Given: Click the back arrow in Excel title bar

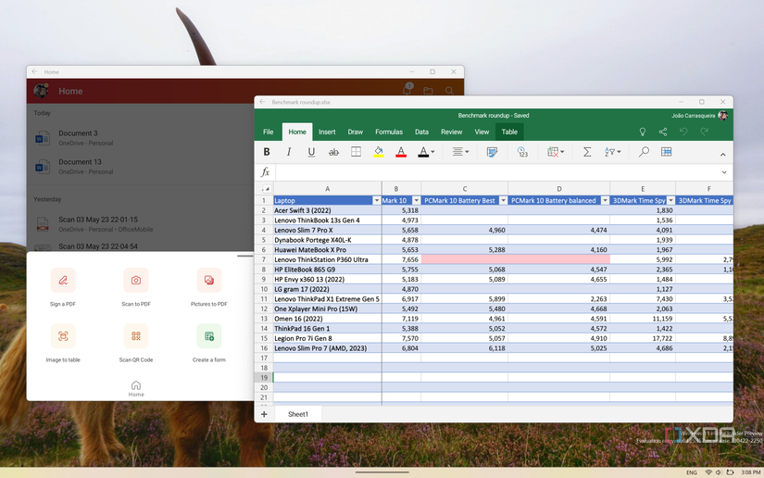Looking at the screenshot, I should (x=263, y=102).
